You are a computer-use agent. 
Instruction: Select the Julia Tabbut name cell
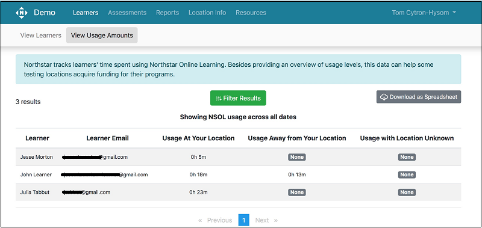tap(35, 193)
